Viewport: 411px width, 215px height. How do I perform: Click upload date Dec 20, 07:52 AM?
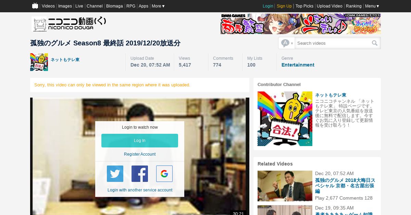150,65
